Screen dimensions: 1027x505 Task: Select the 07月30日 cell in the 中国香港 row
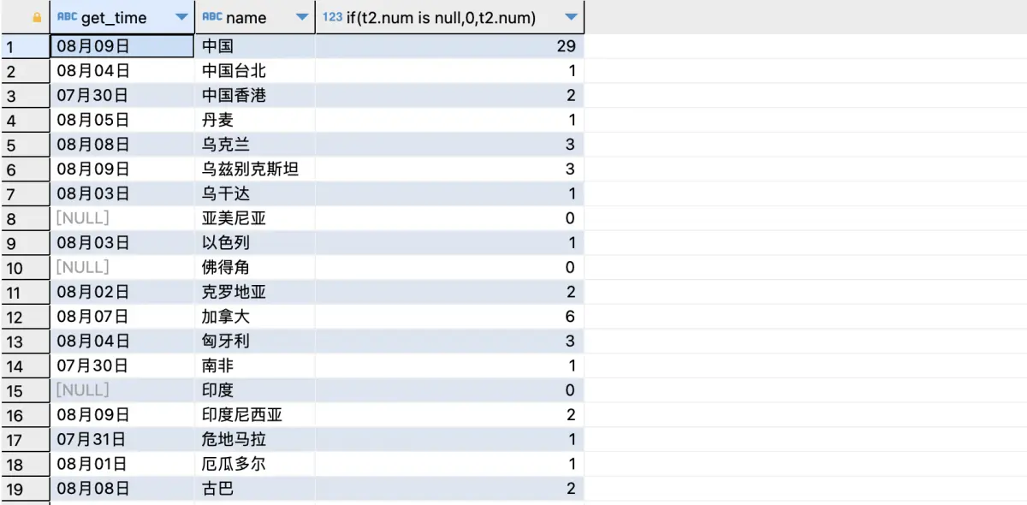(x=122, y=96)
